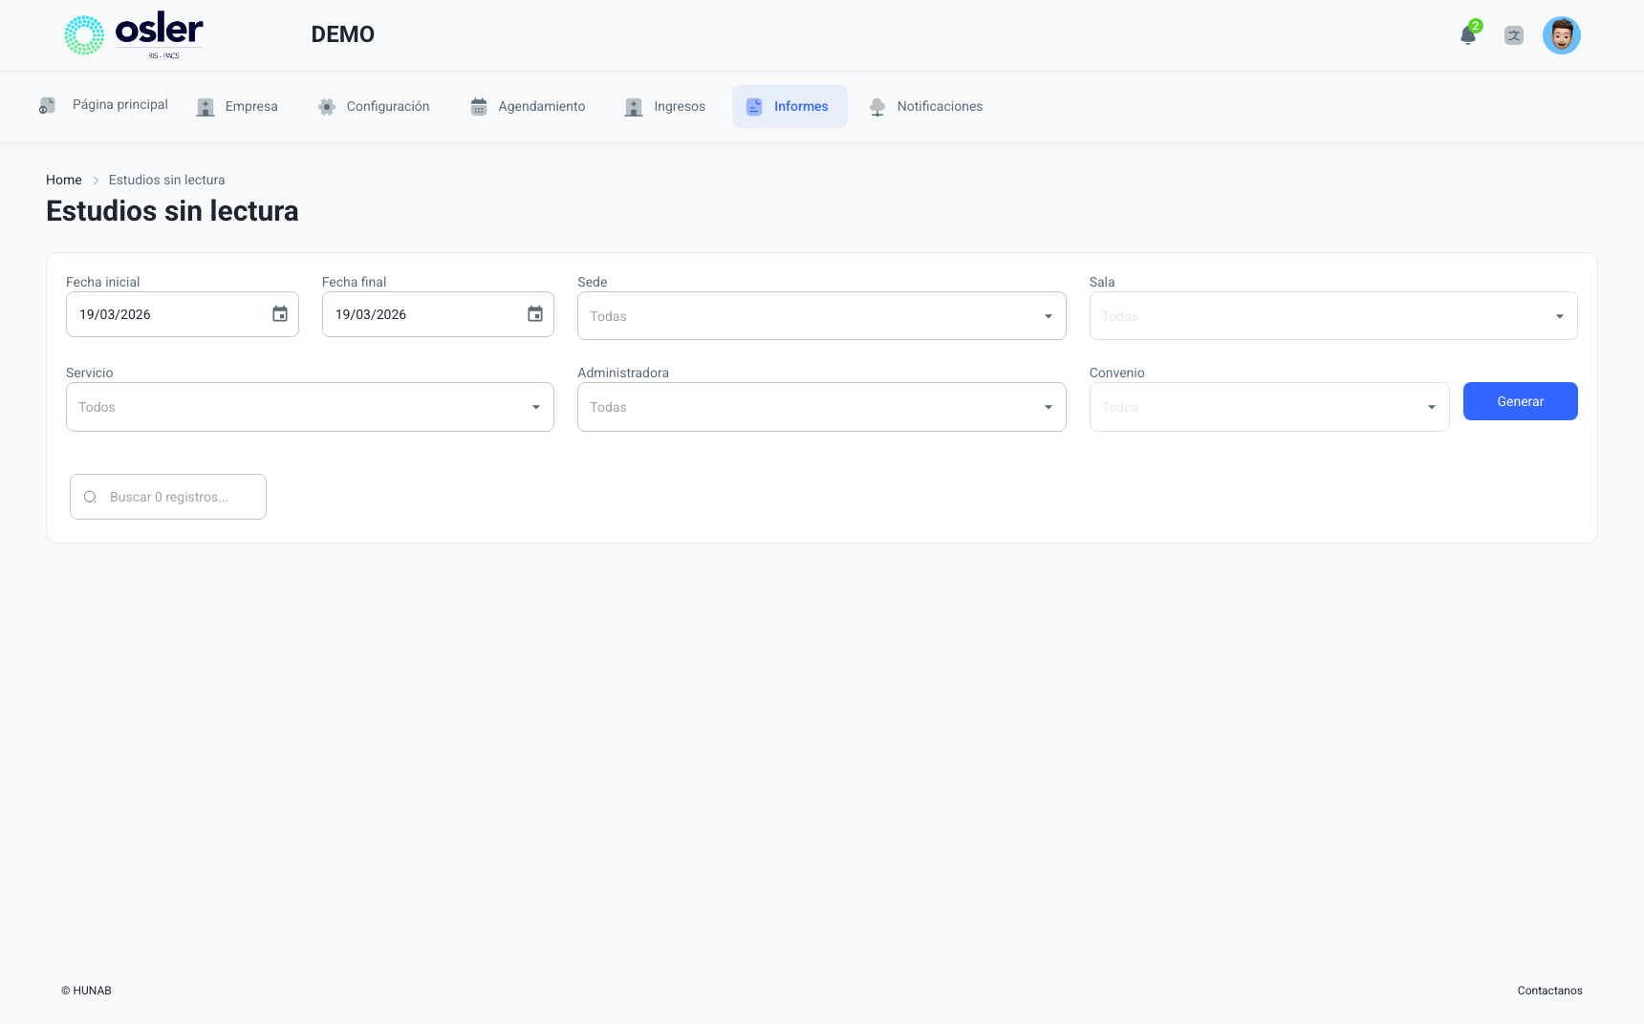Click the Ingresos menu icon

[634, 107]
